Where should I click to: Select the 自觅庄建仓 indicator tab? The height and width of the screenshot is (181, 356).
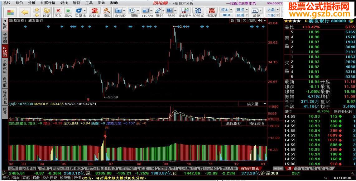pyautogui.click(x=250, y=169)
